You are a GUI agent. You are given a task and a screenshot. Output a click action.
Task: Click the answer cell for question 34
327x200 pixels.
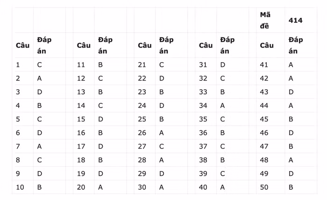(222, 106)
